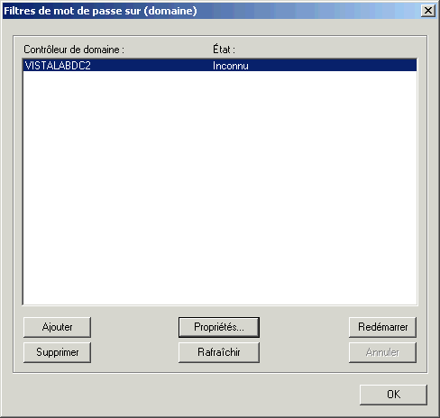
Task: Open Propriétés... for selected controller
Action: (219, 327)
